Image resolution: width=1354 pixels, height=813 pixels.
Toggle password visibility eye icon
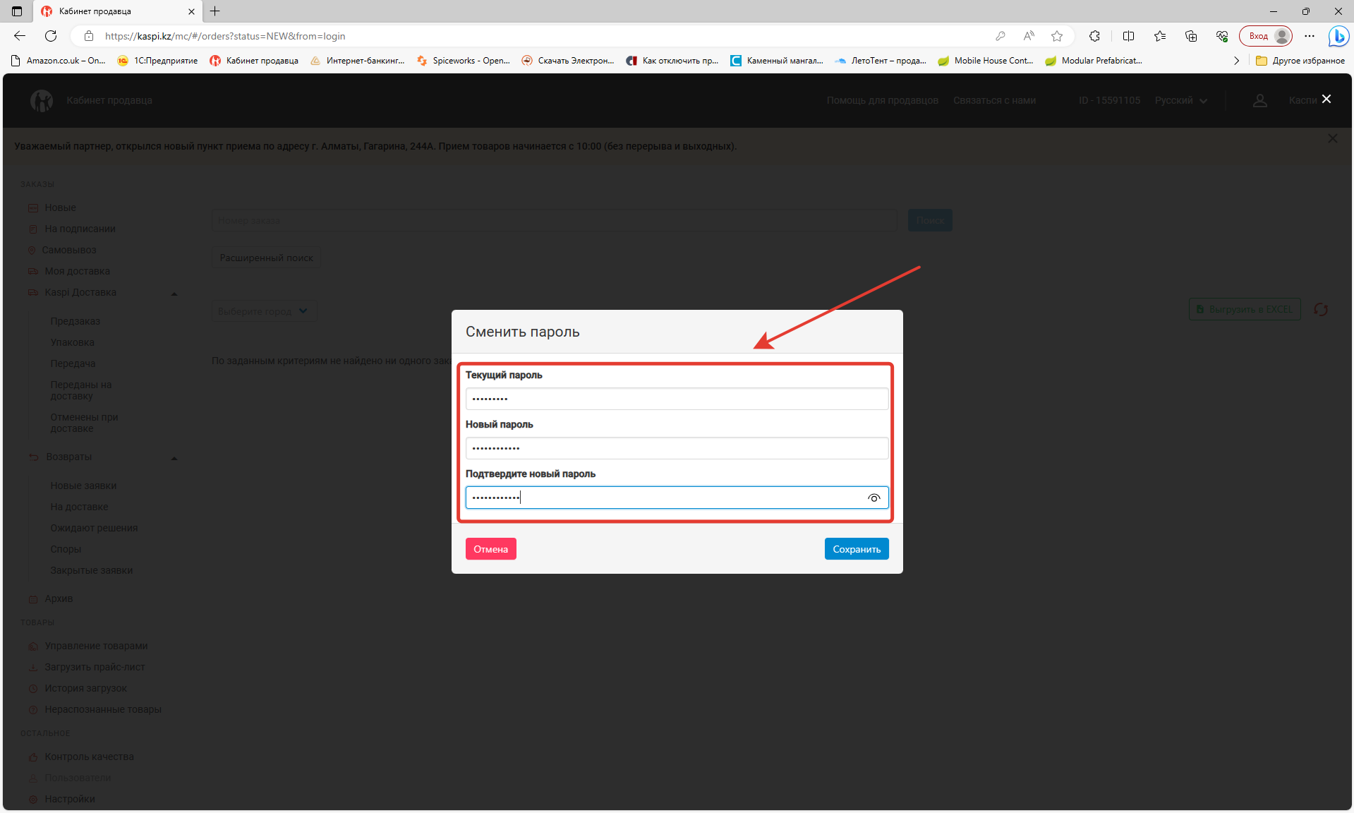tap(874, 498)
